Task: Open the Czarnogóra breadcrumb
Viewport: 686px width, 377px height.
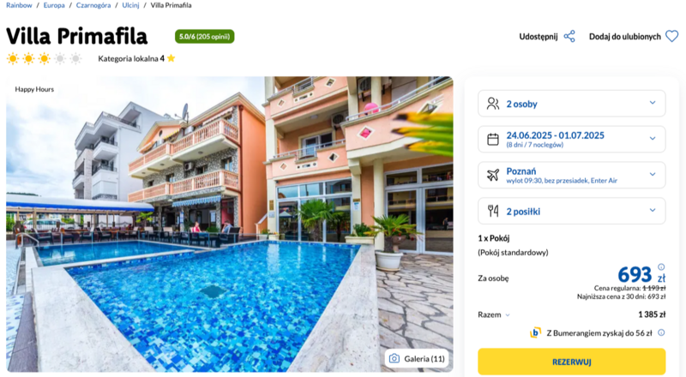Action: tap(93, 5)
